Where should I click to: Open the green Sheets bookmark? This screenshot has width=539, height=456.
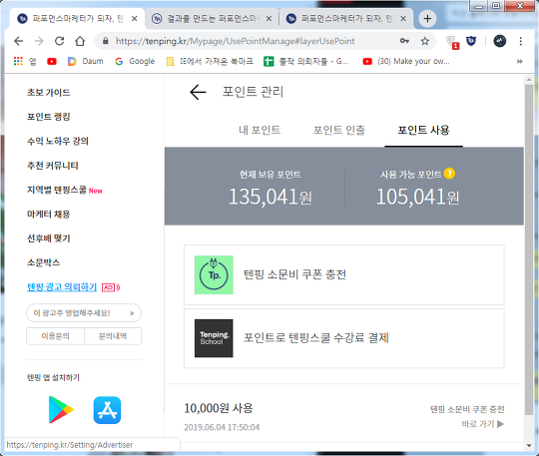(x=306, y=61)
